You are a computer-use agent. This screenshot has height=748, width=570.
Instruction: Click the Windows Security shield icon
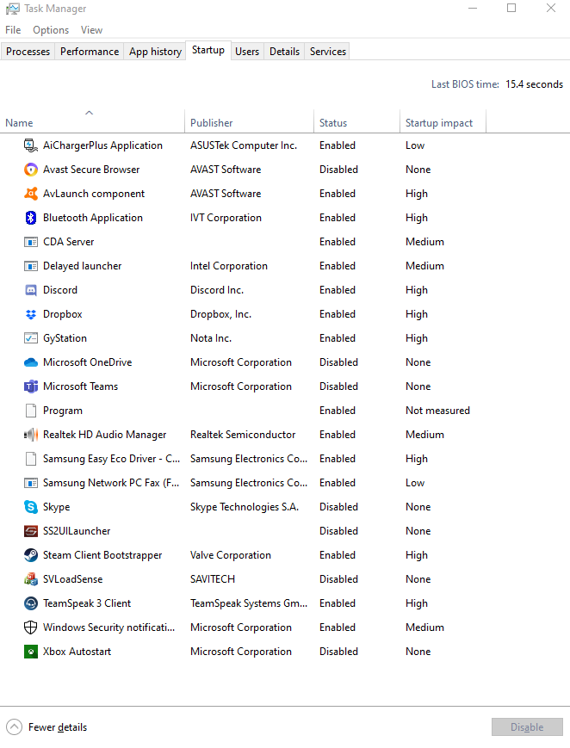(x=30, y=627)
